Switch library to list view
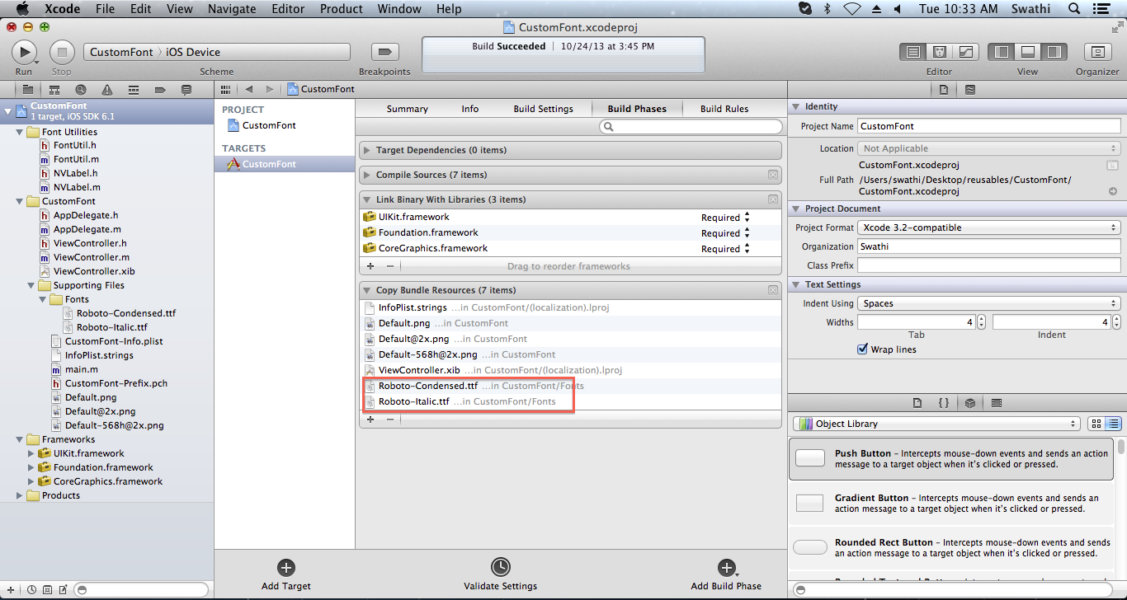1127x600 pixels. [x=1114, y=424]
